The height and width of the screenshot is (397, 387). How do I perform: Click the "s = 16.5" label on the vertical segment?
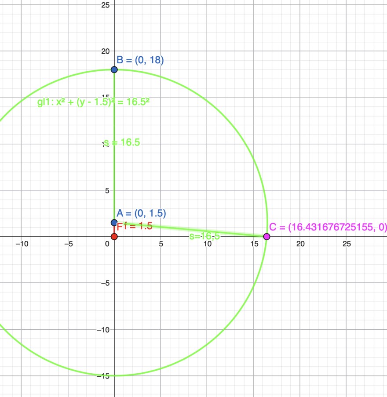(122, 142)
